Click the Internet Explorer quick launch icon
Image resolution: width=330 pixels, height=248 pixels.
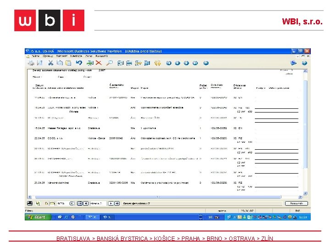[66, 217]
